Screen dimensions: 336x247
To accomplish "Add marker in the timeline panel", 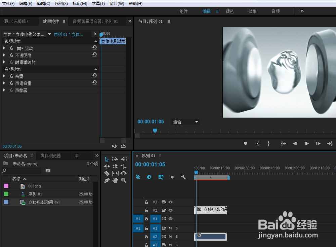I will click(x=172, y=177).
